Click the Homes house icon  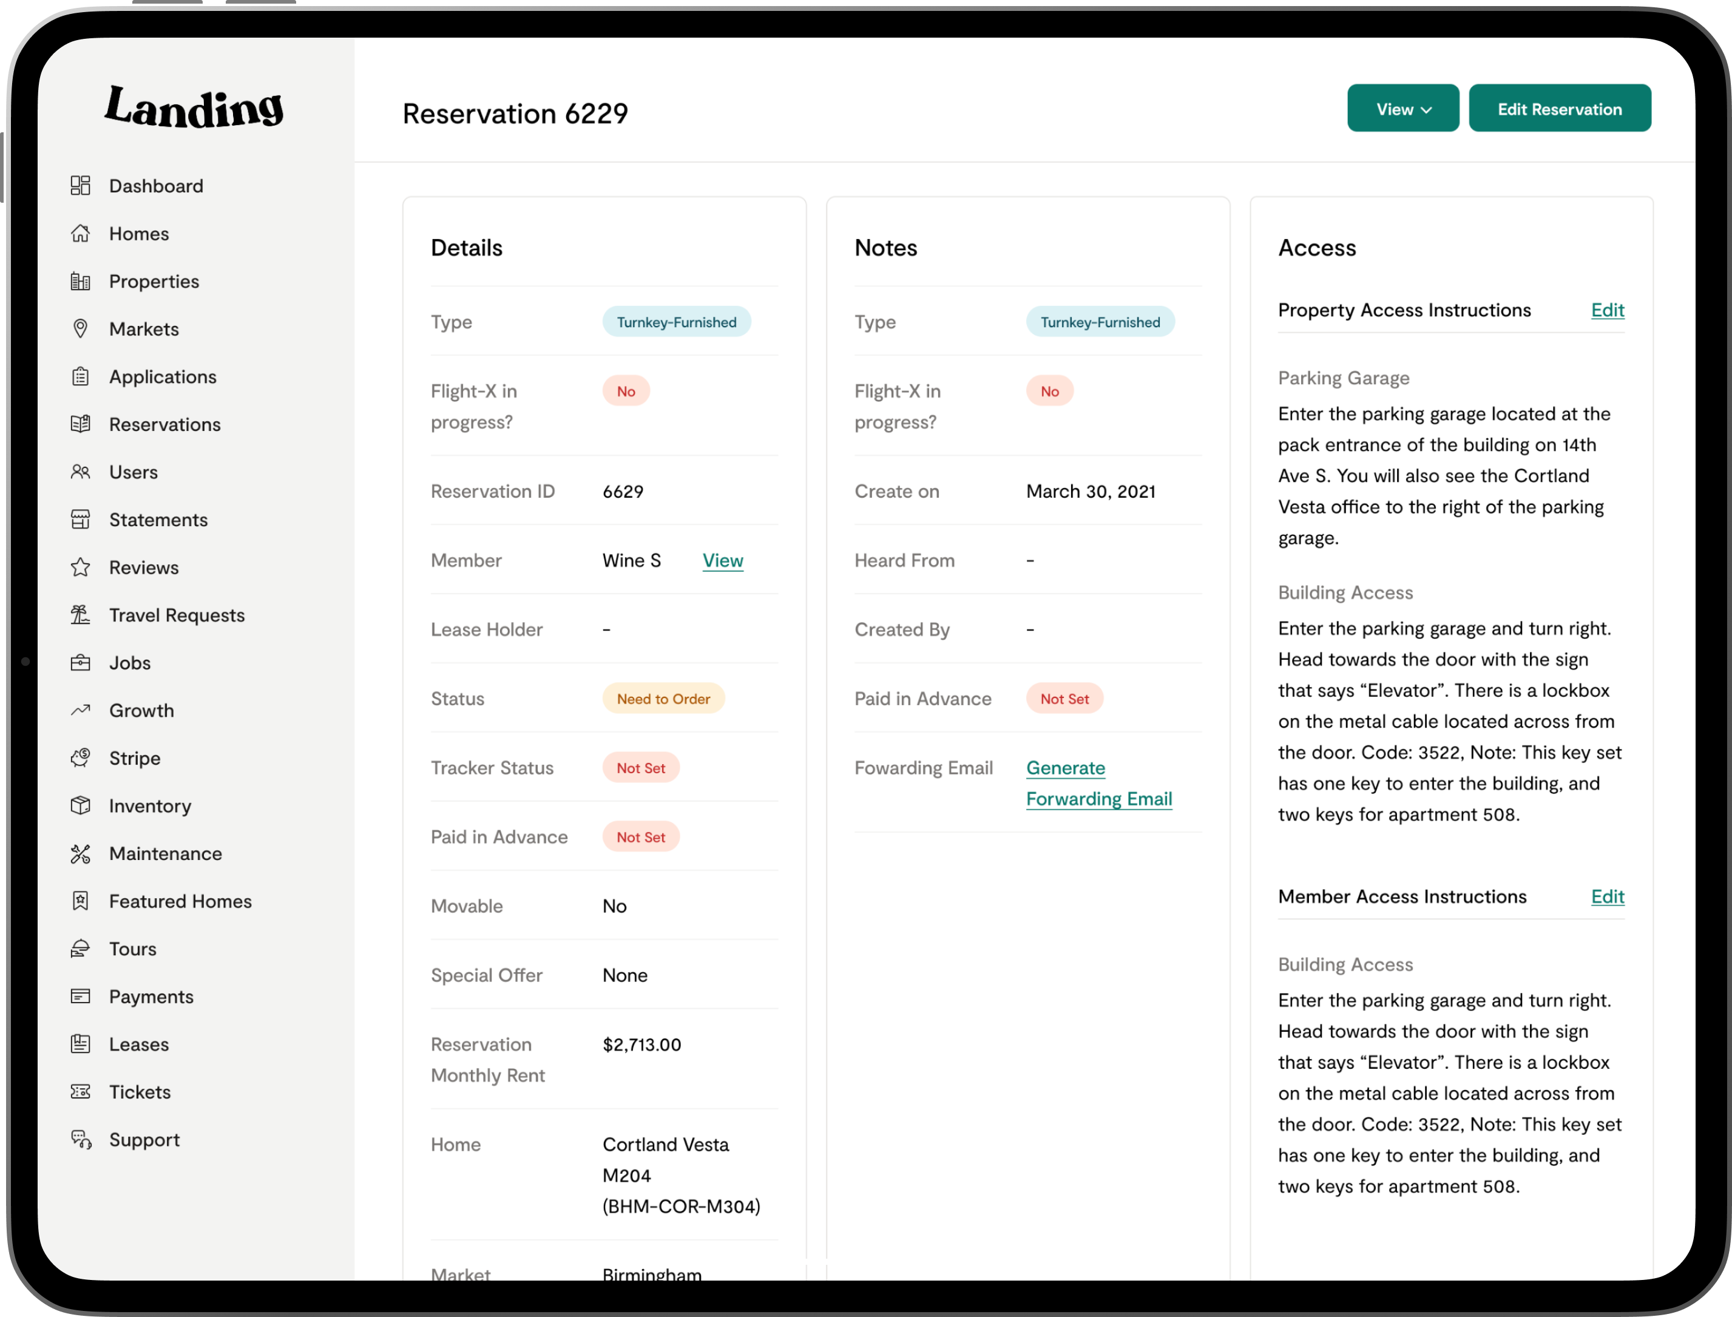80,234
